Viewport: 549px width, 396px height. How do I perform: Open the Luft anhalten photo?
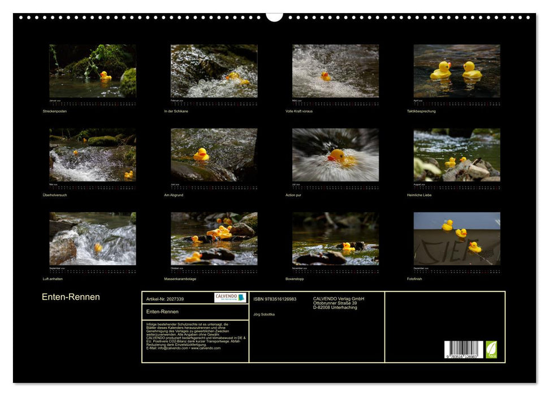[x=92, y=239]
